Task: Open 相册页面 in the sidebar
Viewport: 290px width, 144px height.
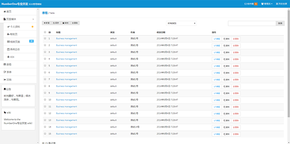Action: tap(20, 42)
